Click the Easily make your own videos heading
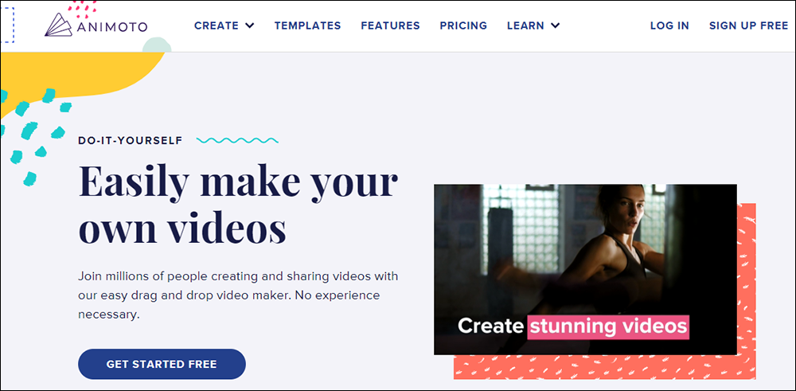 [238, 204]
